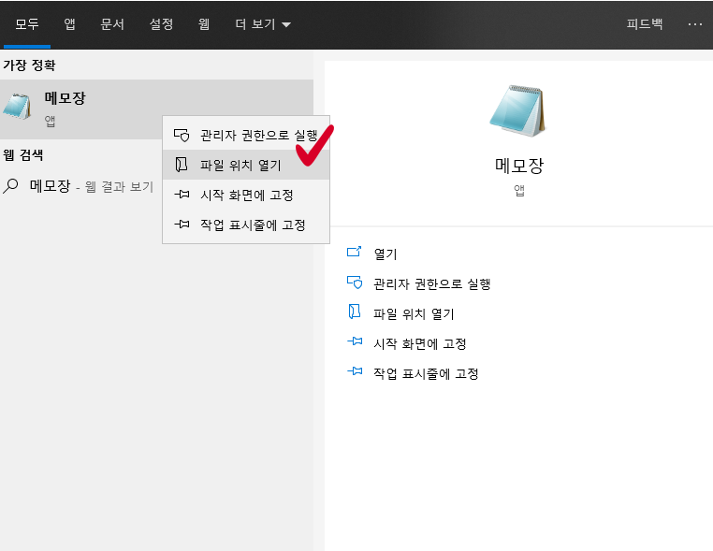Image resolution: width=713 pixels, height=551 pixels.
Task: Click the file location icon in context menu
Action: coord(182,165)
